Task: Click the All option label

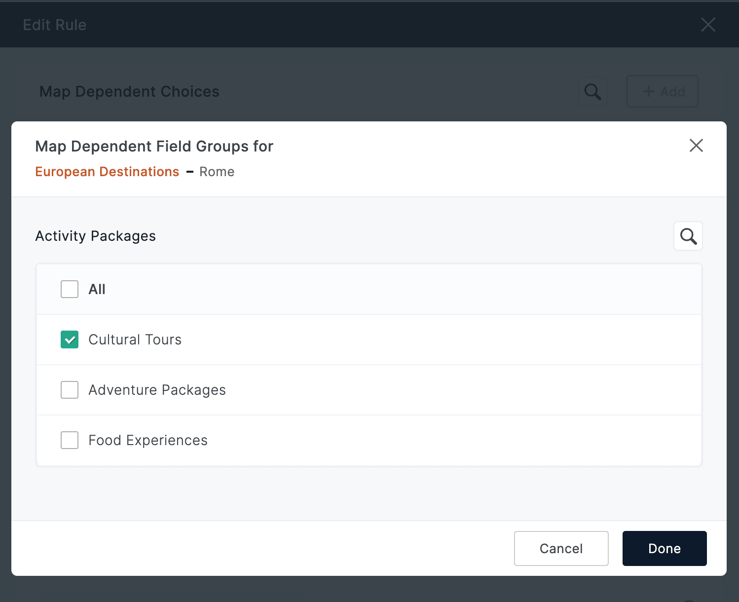Action: pyautogui.click(x=97, y=289)
